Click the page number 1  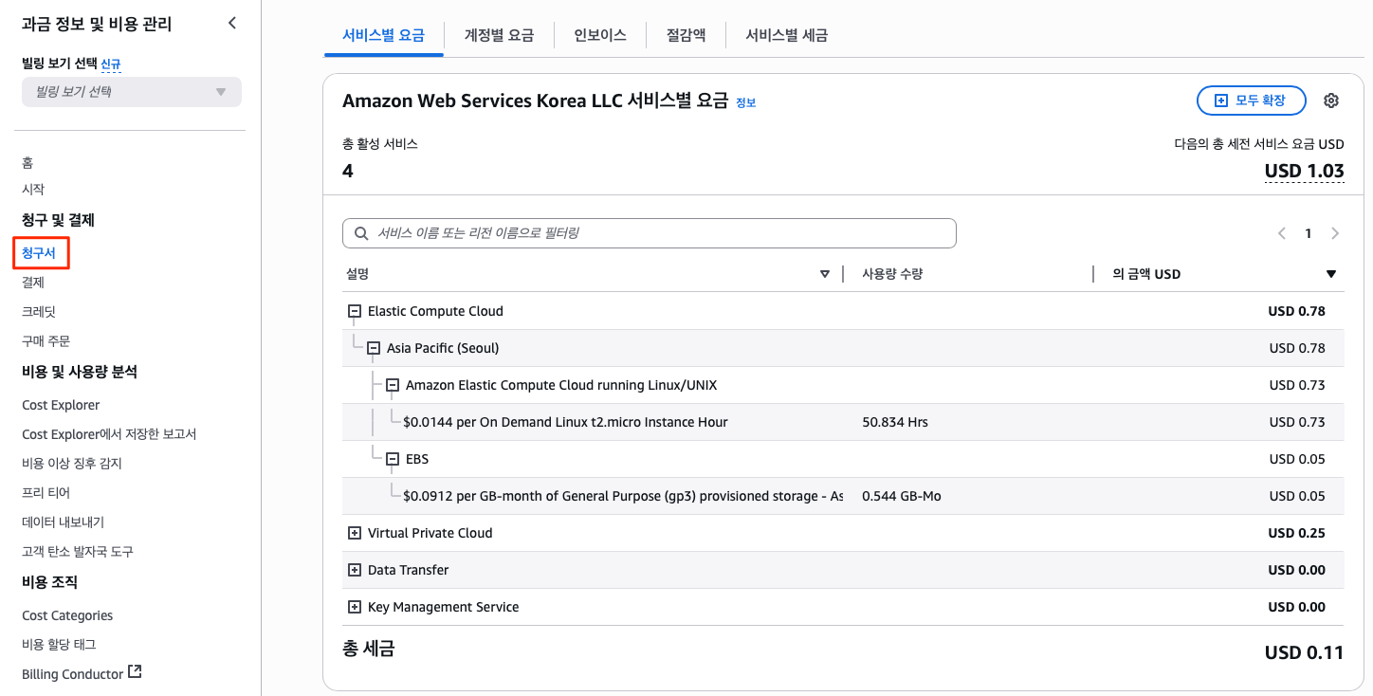coord(1309,233)
